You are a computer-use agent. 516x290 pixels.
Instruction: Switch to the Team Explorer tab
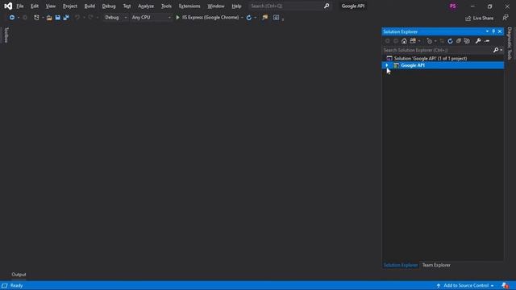point(436,265)
